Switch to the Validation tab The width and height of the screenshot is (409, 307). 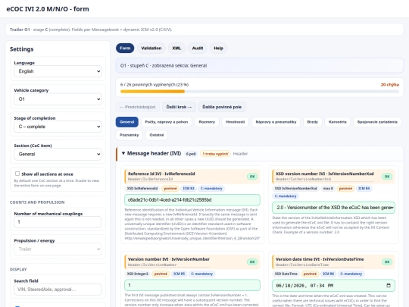151,48
